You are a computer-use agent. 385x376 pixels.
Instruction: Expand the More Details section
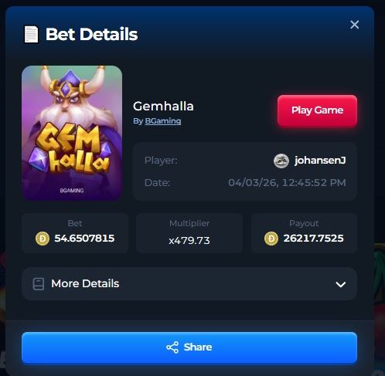189,284
